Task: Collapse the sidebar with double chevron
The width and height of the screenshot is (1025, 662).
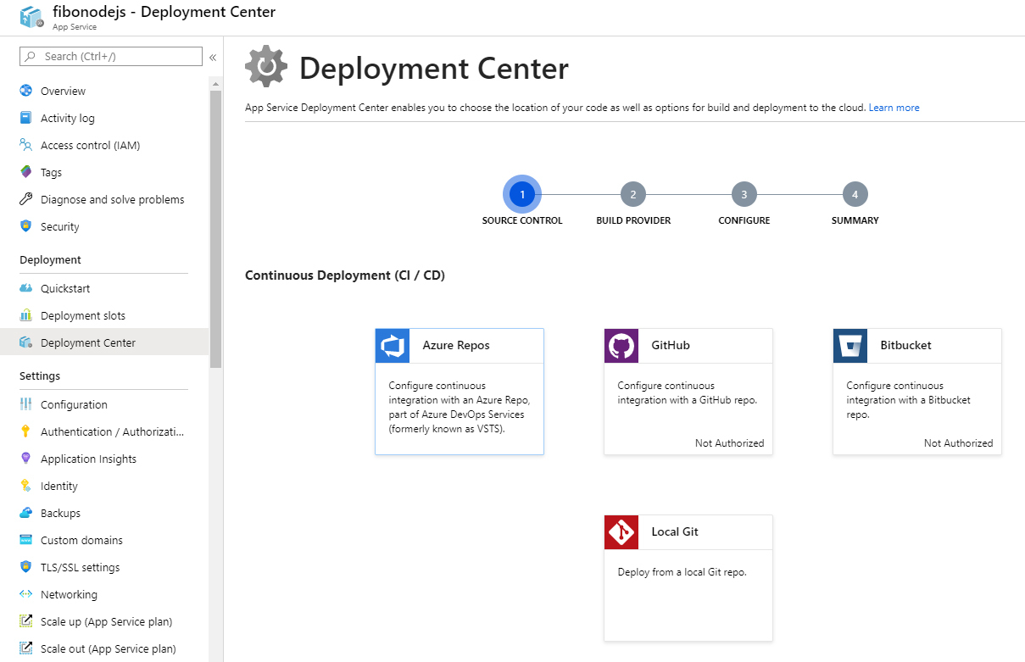Action: click(x=213, y=58)
